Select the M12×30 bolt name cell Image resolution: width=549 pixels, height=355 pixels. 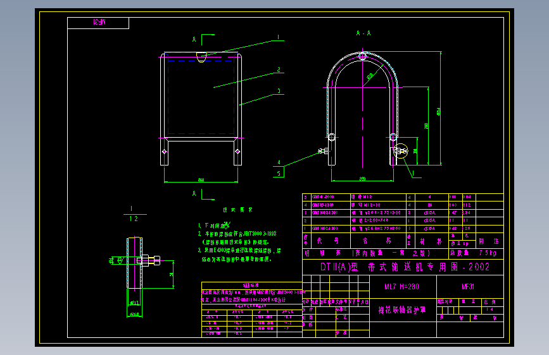[x=366, y=205]
